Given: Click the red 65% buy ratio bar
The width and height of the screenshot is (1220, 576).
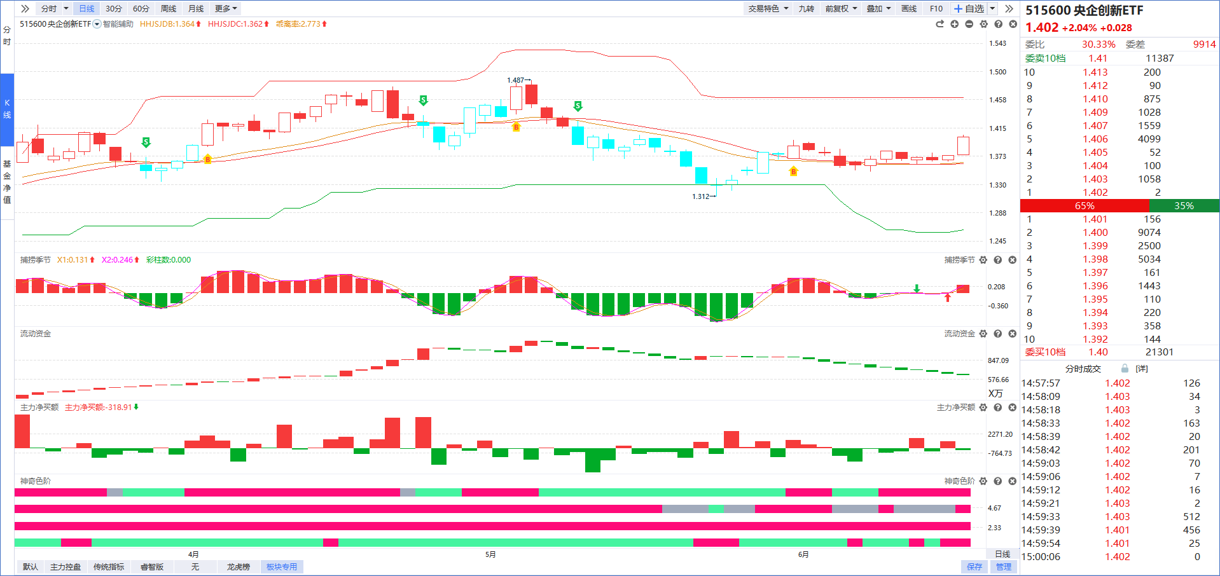Looking at the screenshot, I should [1085, 205].
